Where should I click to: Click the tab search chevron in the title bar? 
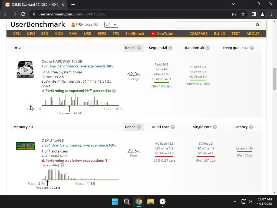233,4
